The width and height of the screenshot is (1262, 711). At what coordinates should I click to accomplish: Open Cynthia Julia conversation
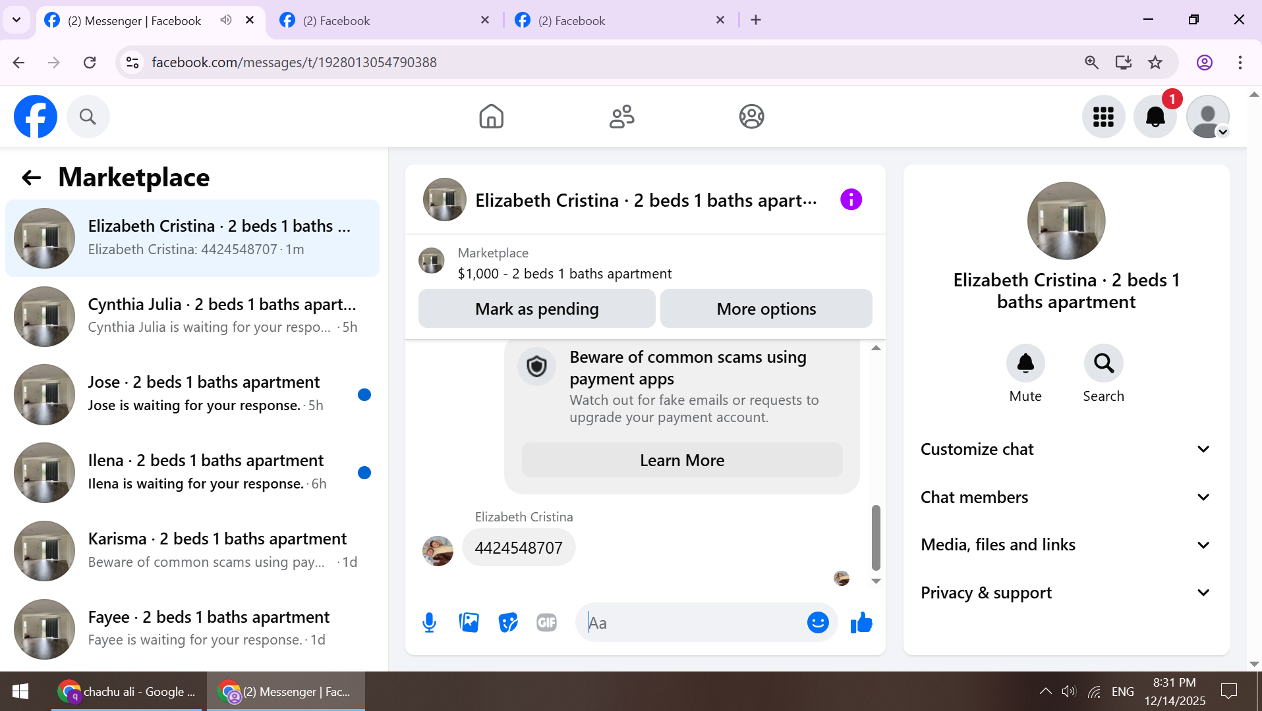click(192, 316)
